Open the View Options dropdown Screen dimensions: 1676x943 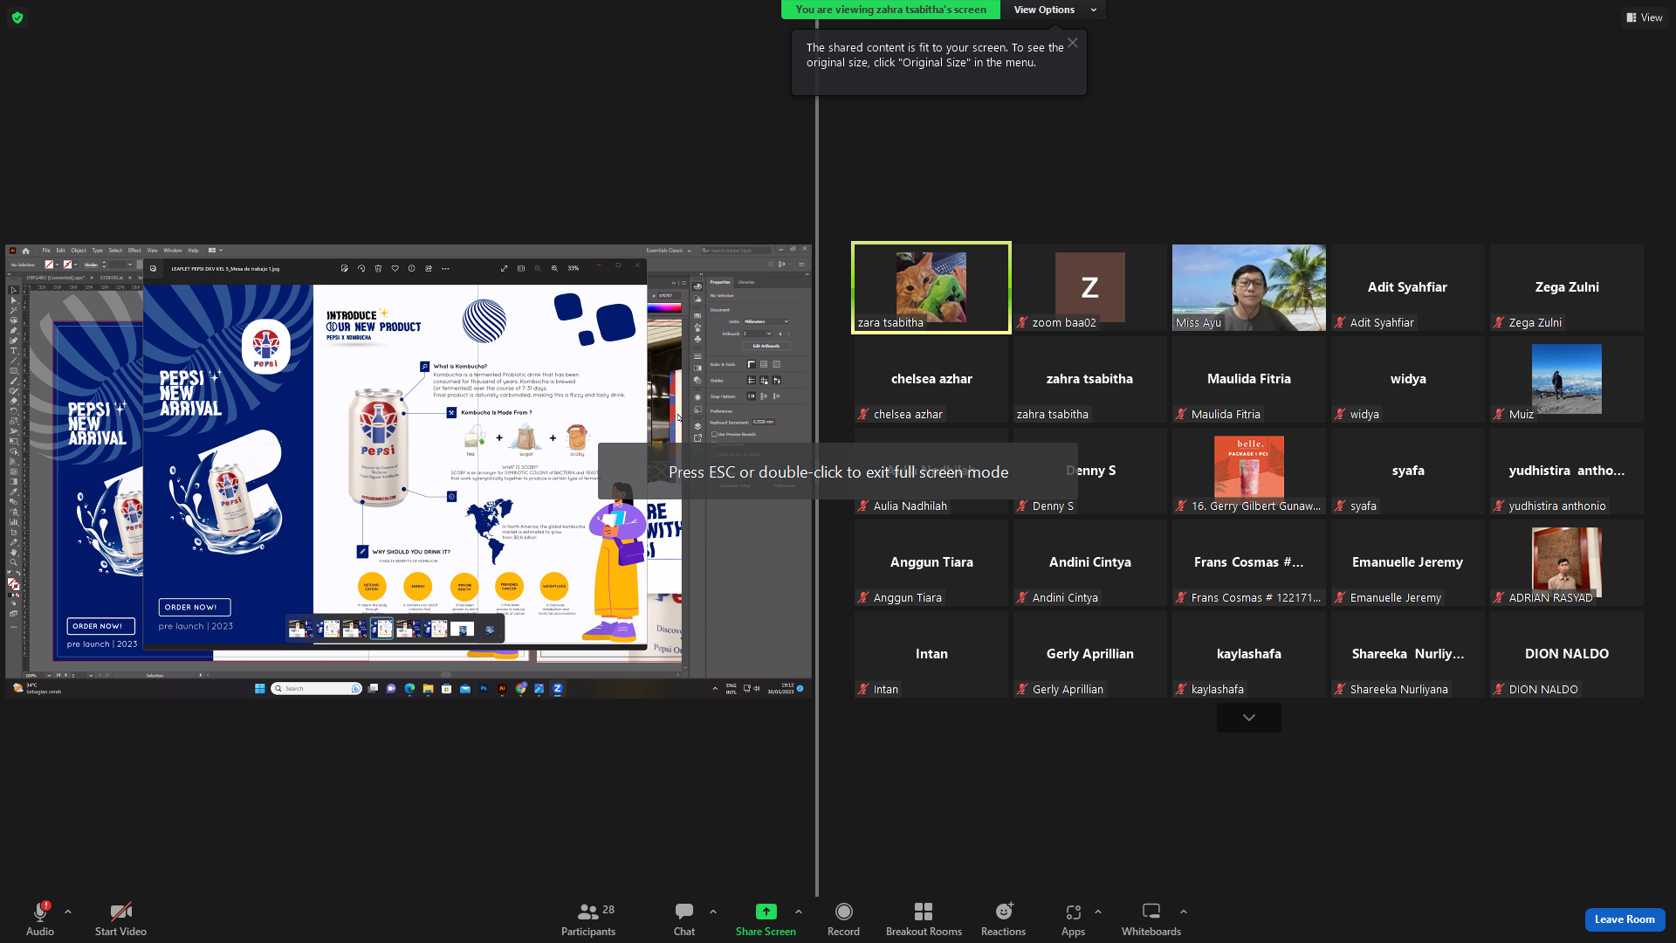pos(1054,10)
